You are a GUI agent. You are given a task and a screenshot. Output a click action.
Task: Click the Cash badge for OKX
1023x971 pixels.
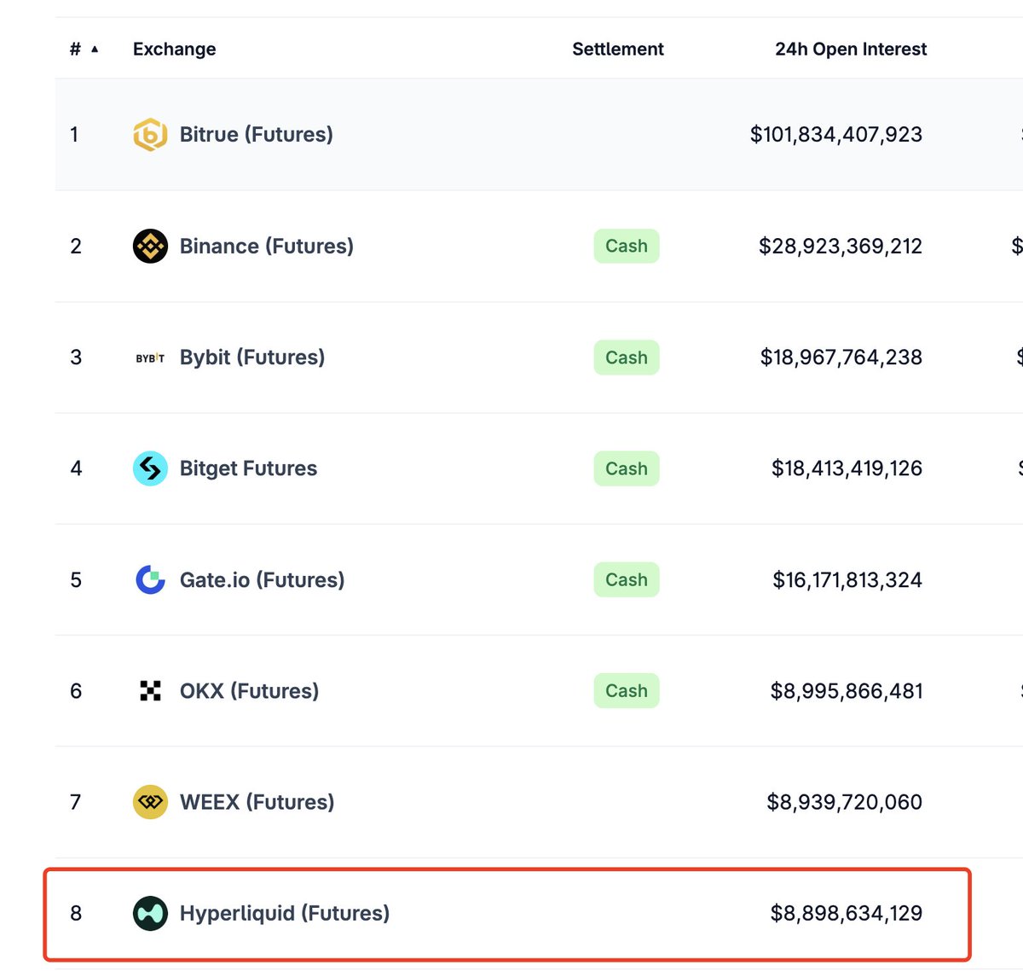627,691
